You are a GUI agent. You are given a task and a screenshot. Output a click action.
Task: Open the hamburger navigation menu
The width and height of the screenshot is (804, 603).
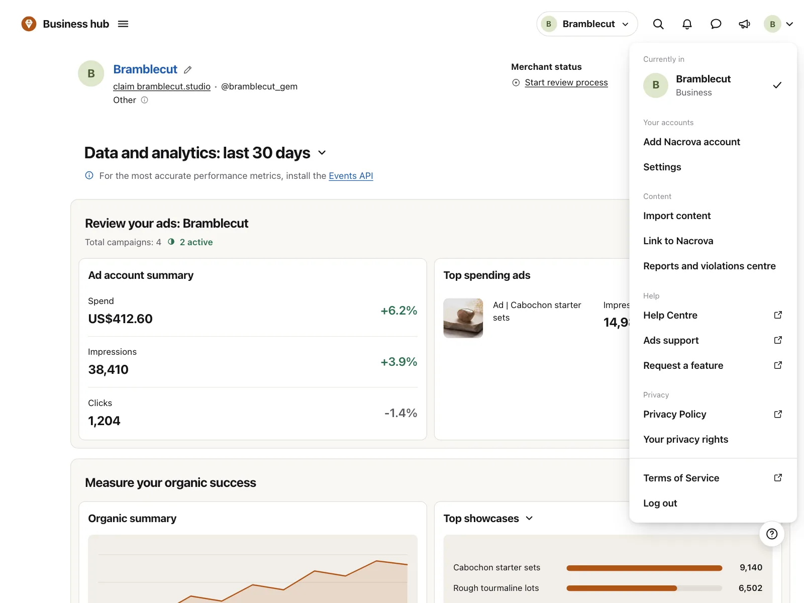[123, 24]
